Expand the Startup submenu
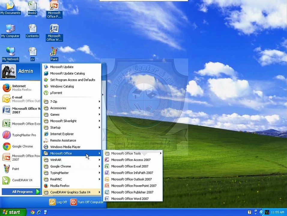Image resolution: width=287 pixels, height=216 pixels. [72, 127]
